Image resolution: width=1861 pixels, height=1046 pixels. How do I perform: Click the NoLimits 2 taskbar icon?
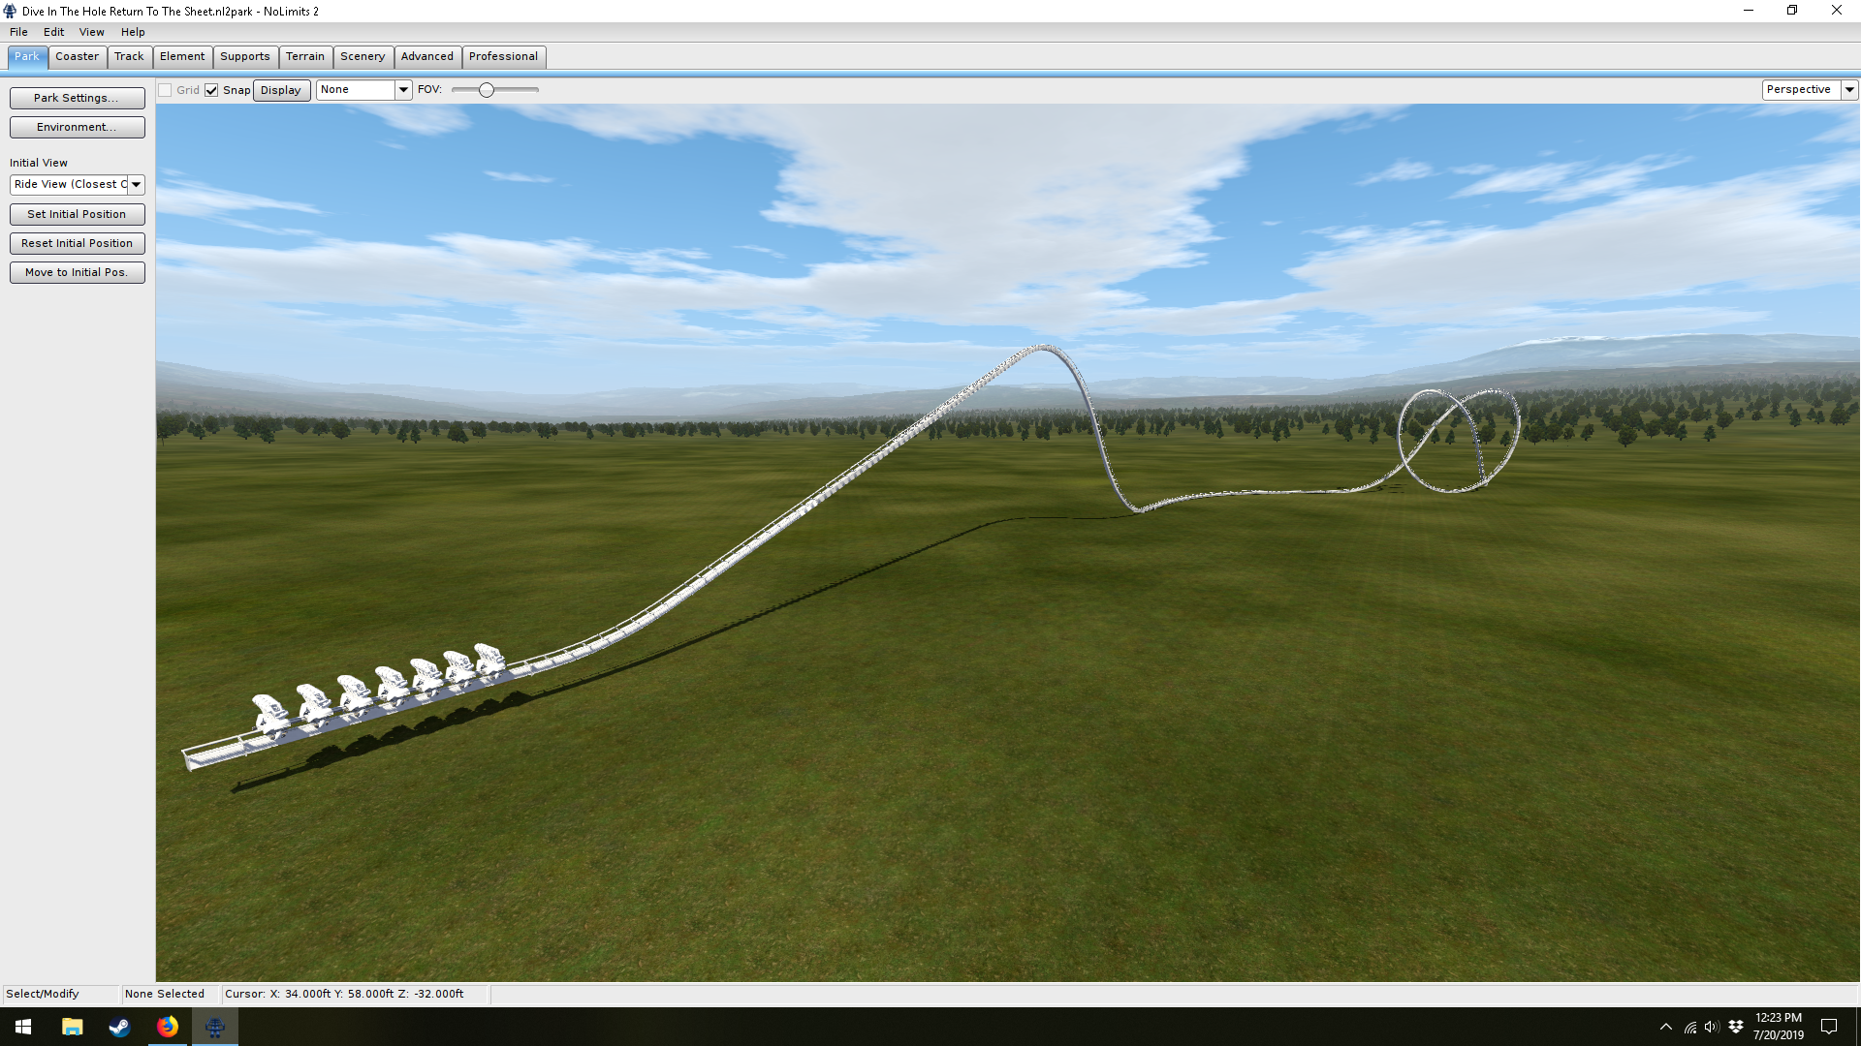coord(214,1027)
